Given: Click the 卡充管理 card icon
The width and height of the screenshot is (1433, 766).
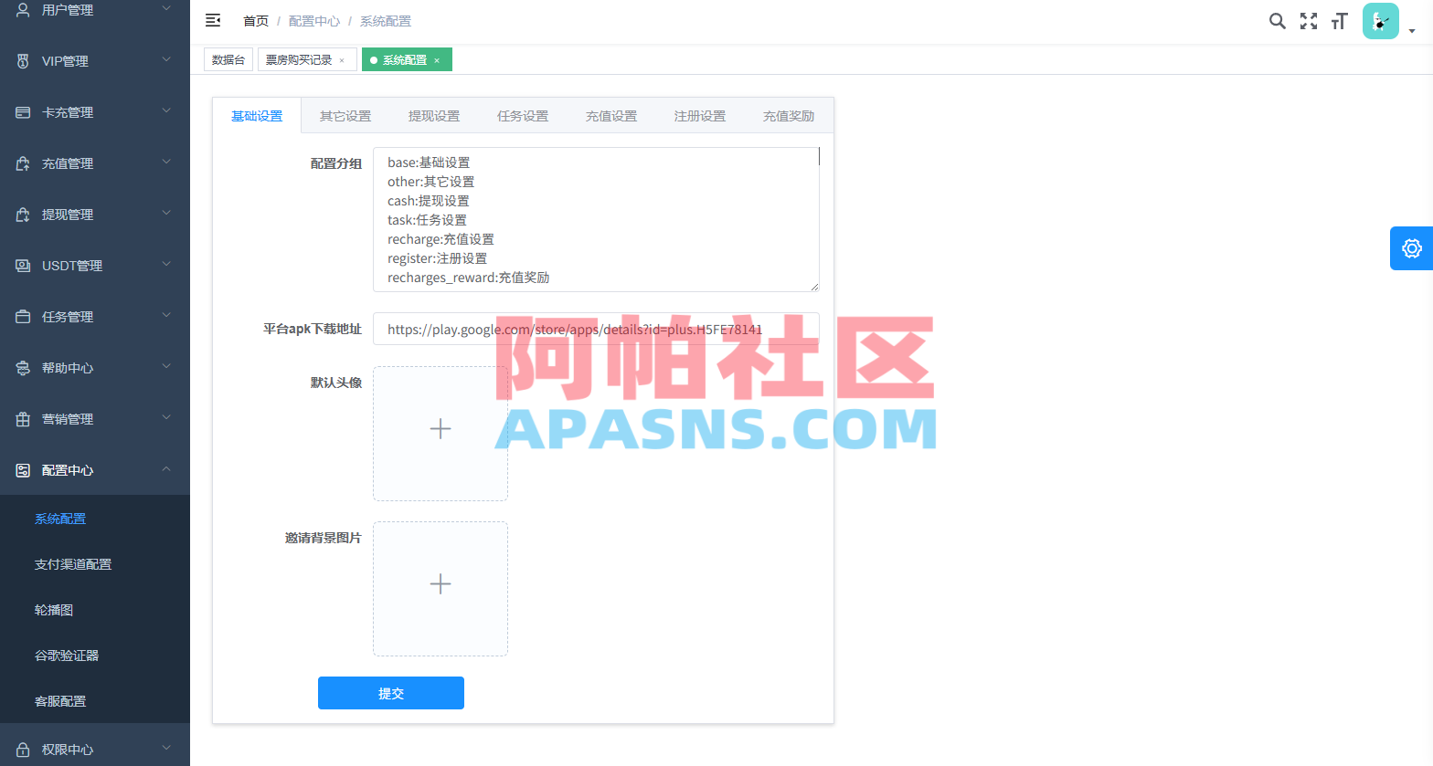Looking at the screenshot, I should click(23, 112).
